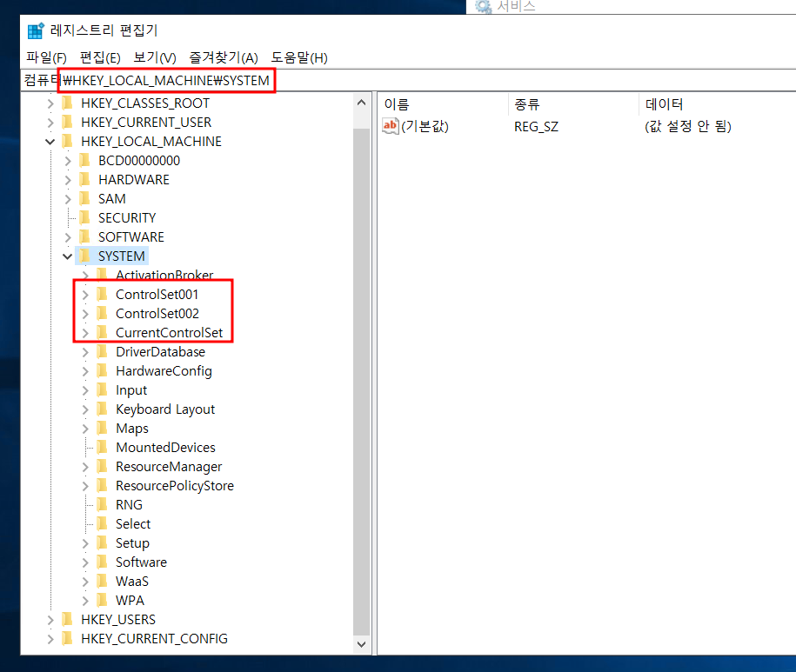Click the tree scrollbar down arrow

(x=361, y=644)
